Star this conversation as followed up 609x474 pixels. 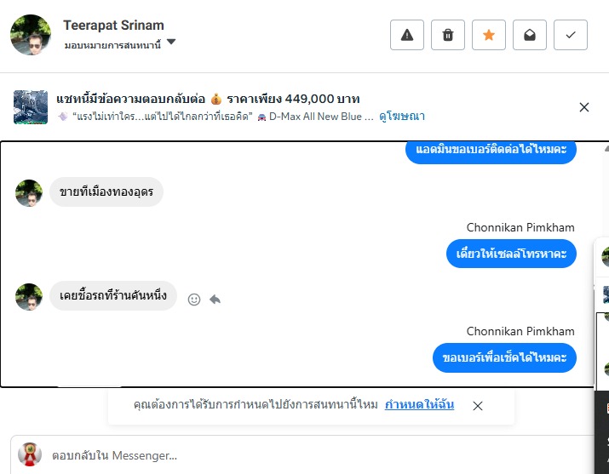[x=489, y=35]
